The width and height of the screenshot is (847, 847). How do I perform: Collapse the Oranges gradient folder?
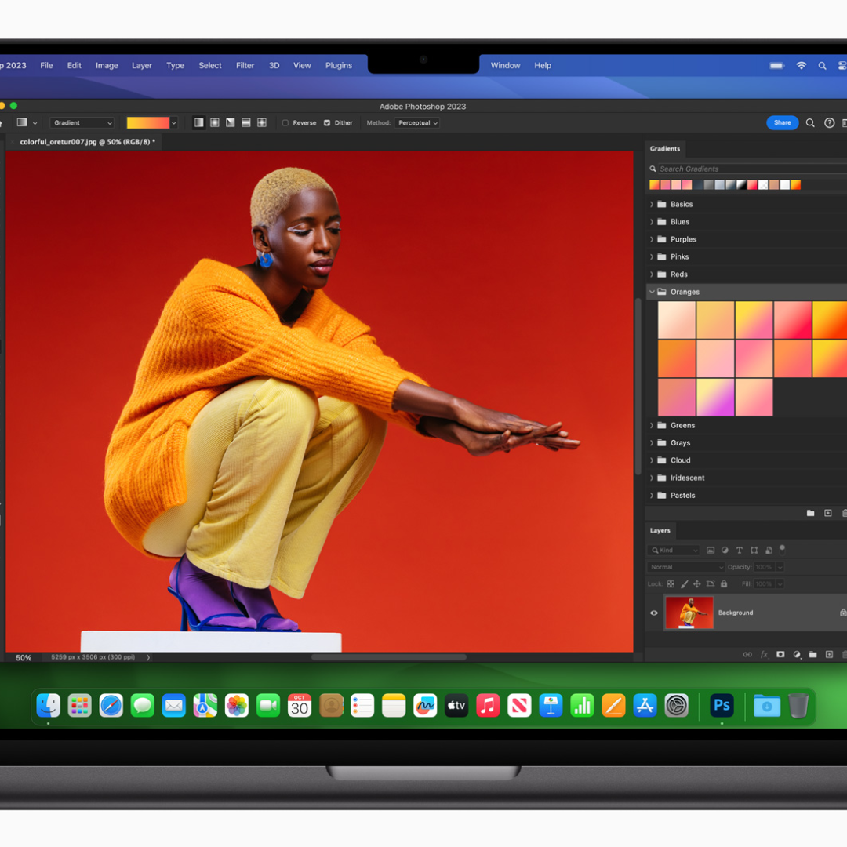tap(652, 292)
